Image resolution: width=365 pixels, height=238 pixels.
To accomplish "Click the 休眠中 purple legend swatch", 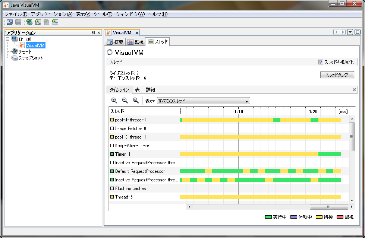I will 294,217.
